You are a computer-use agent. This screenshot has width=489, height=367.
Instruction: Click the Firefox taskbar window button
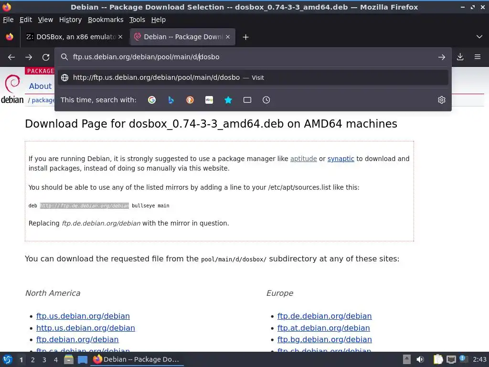(x=137, y=359)
